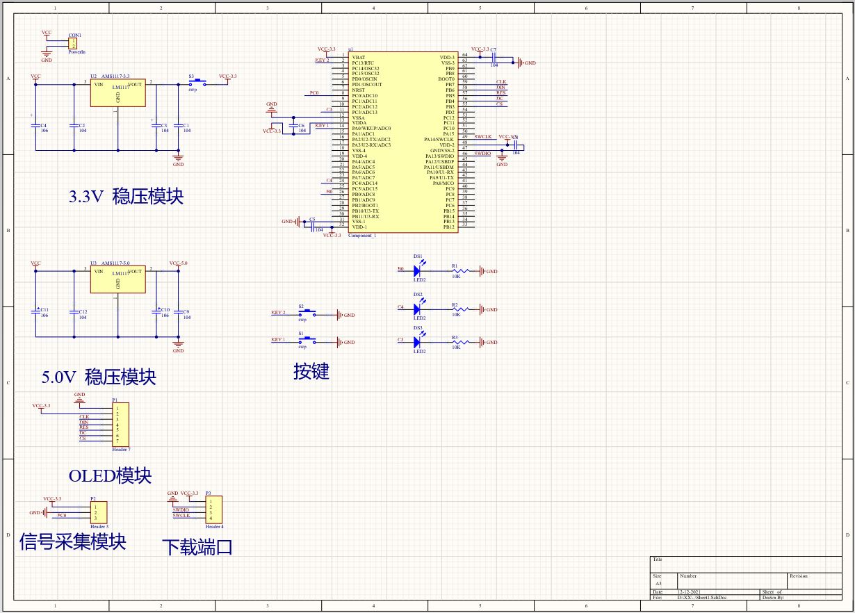The height and width of the screenshot is (613, 855).
Task: Click the VBAT pin label on u1
Action: (359, 57)
